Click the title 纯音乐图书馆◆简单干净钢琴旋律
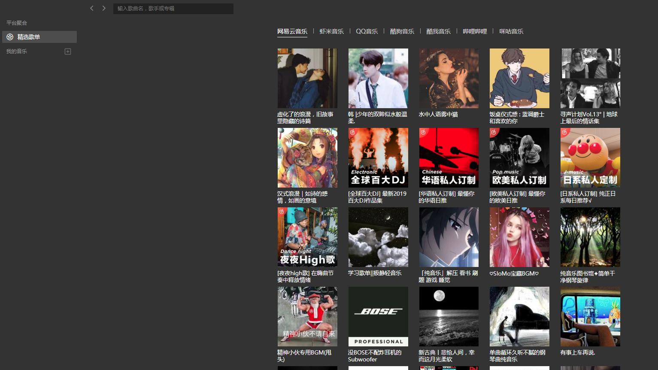Viewport: 658px width, 370px height. (x=588, y=276)
